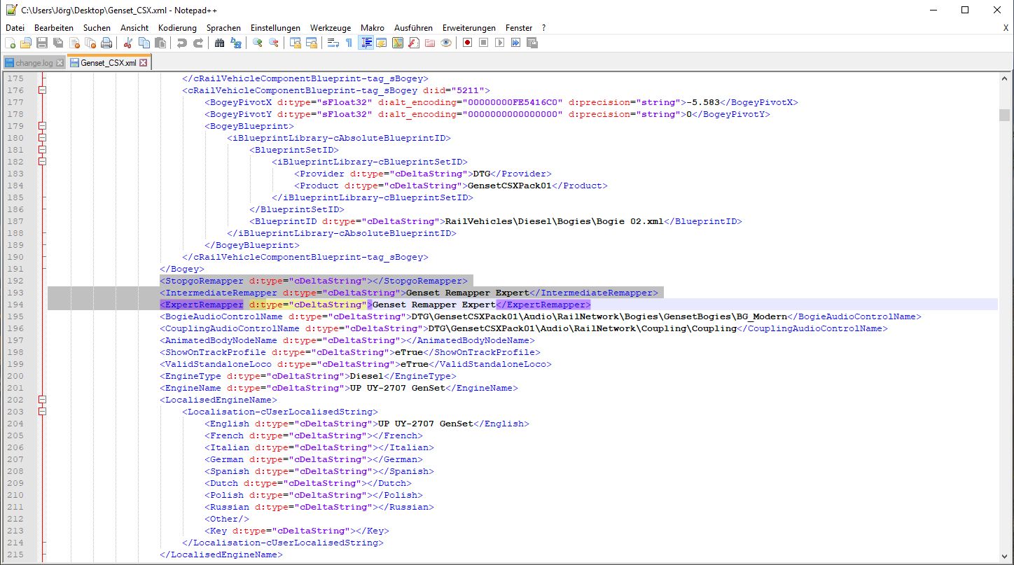Open Find with the binoculars icon

pos(220,43)
